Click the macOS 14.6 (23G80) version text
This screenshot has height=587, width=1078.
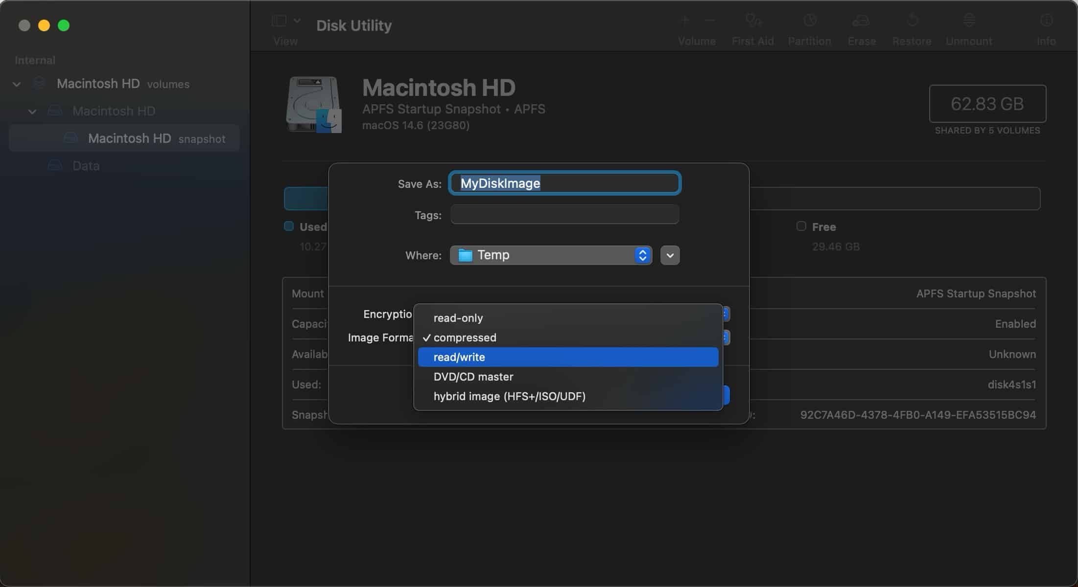[x=416, y=125]
